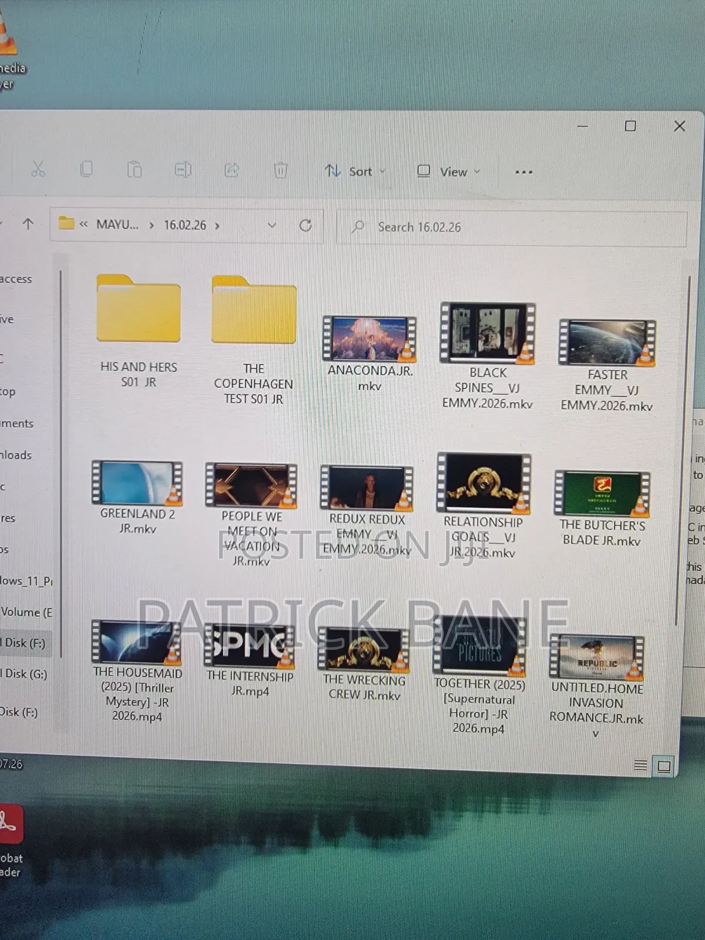Click the Copy icon in toolbar
Image resolution: width=705 pixels, height=940 pixels.
click(x=86, y=170)
